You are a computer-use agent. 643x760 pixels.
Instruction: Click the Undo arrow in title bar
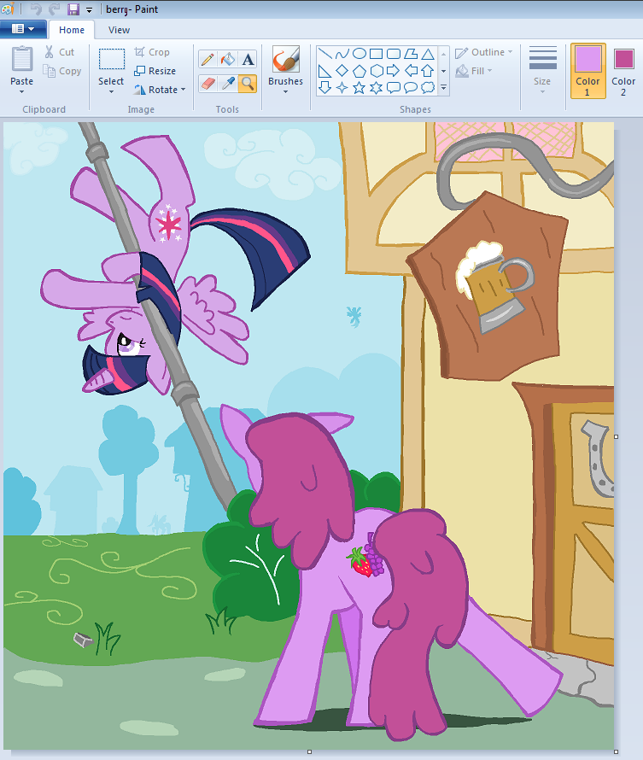[35, 9]
